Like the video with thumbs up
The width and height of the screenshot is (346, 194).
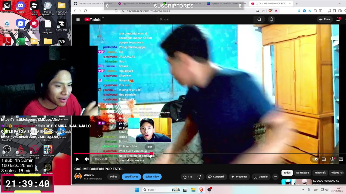(187, 177)
